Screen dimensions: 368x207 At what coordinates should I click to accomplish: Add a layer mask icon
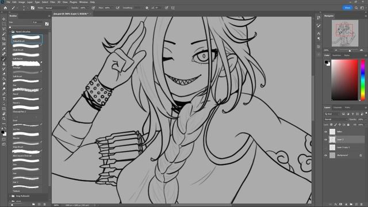click(341, 205)
